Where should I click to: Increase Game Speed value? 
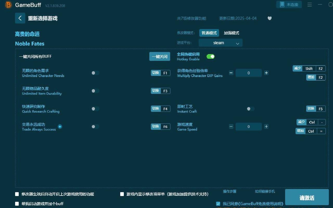[x=266, y=127]
